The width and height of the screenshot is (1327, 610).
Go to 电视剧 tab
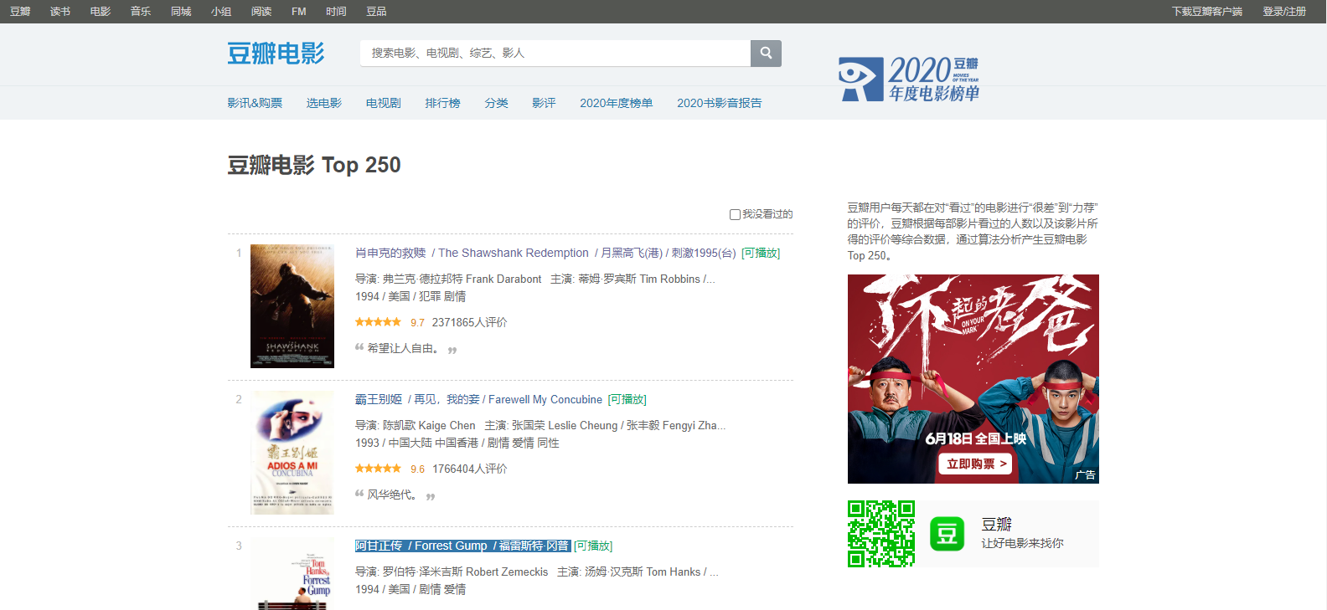[384, 103]
